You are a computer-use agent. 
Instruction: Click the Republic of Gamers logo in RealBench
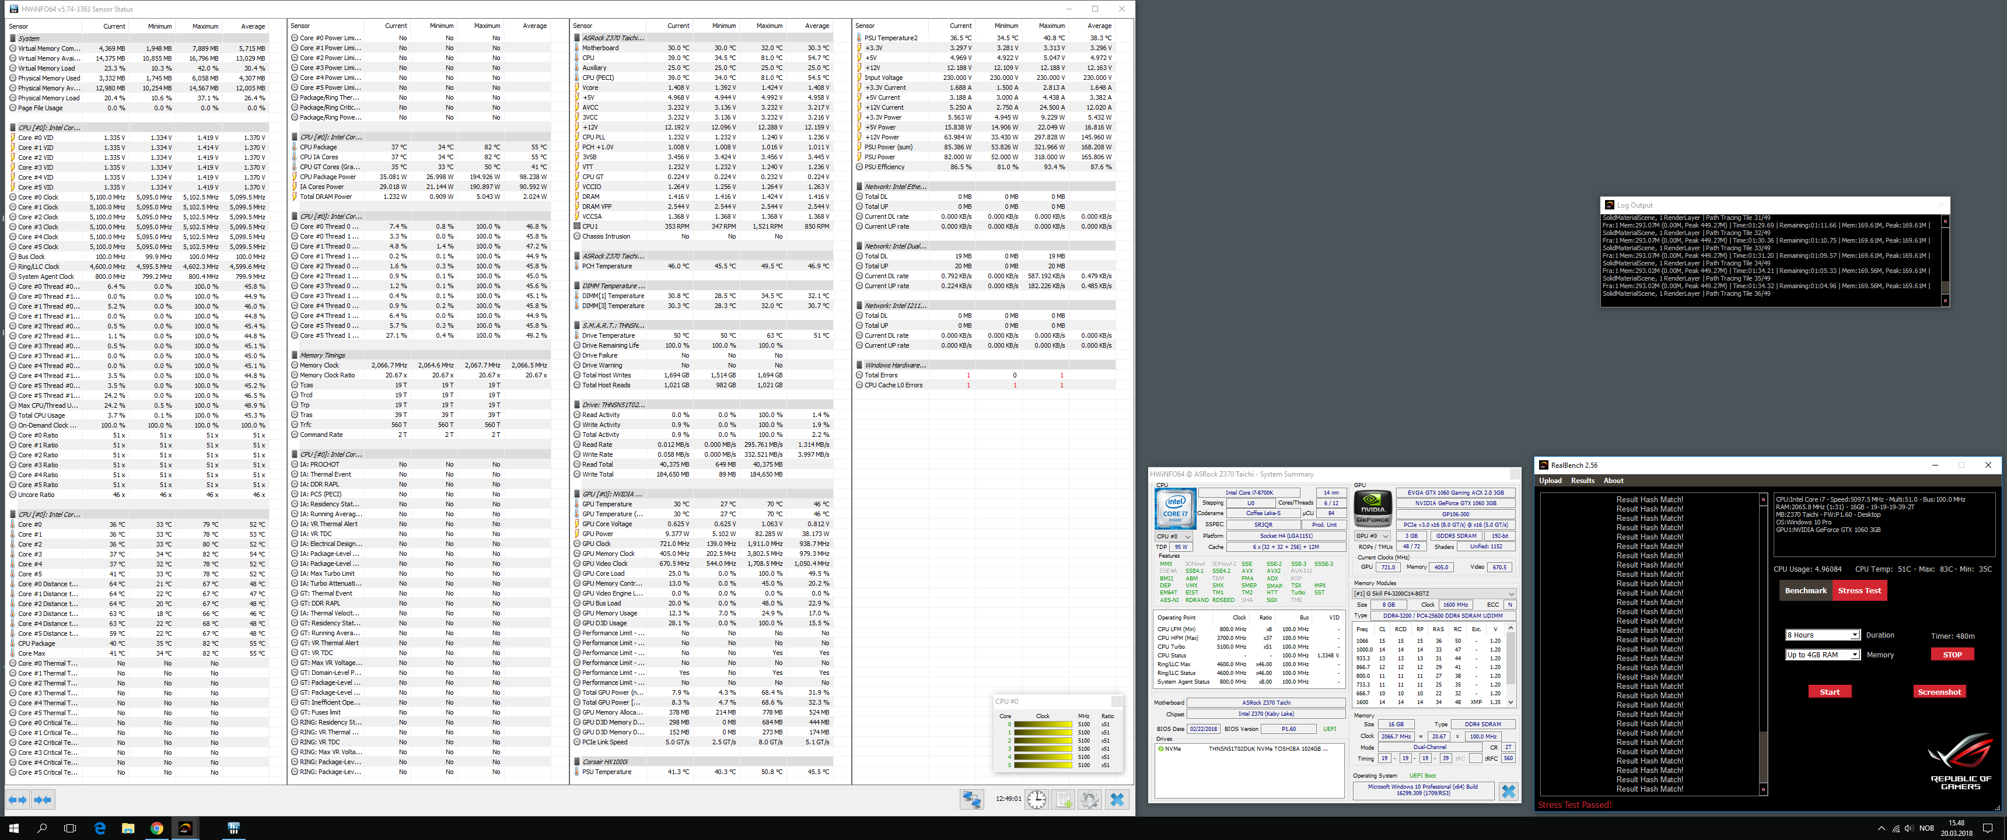1960,761
